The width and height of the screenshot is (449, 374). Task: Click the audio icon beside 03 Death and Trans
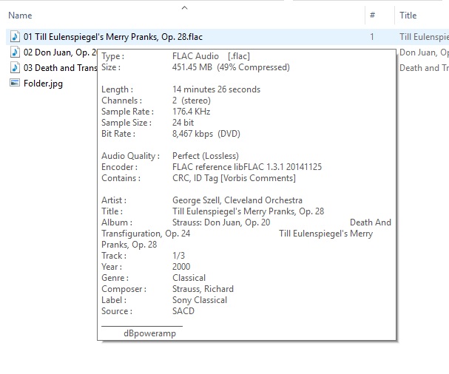pyautogui.click(x=15, y=68)
